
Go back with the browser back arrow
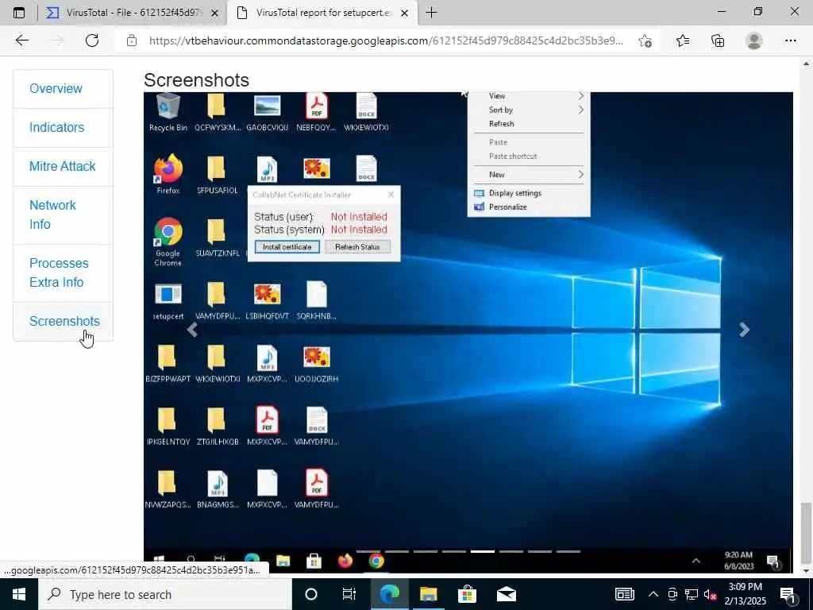point(21,41)
